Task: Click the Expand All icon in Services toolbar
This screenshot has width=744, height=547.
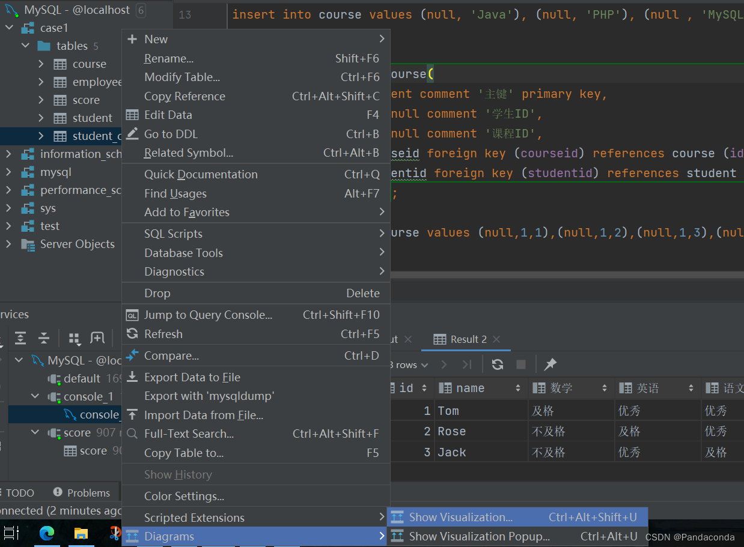Action: coord(20,338)
